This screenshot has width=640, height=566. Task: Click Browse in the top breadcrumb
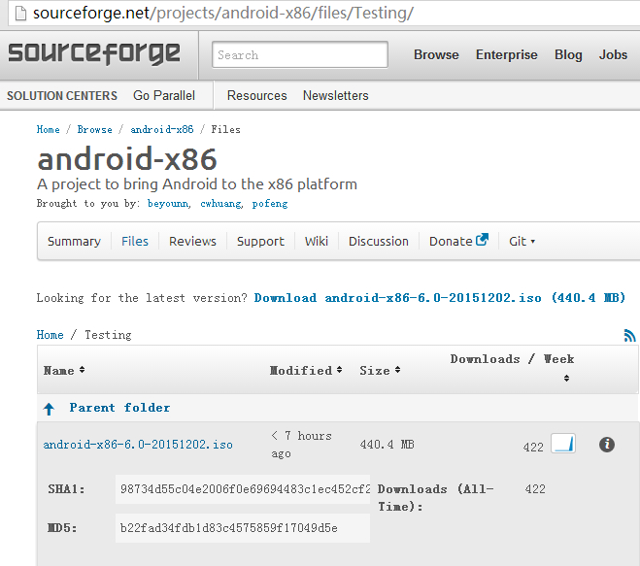click(95, 130)
